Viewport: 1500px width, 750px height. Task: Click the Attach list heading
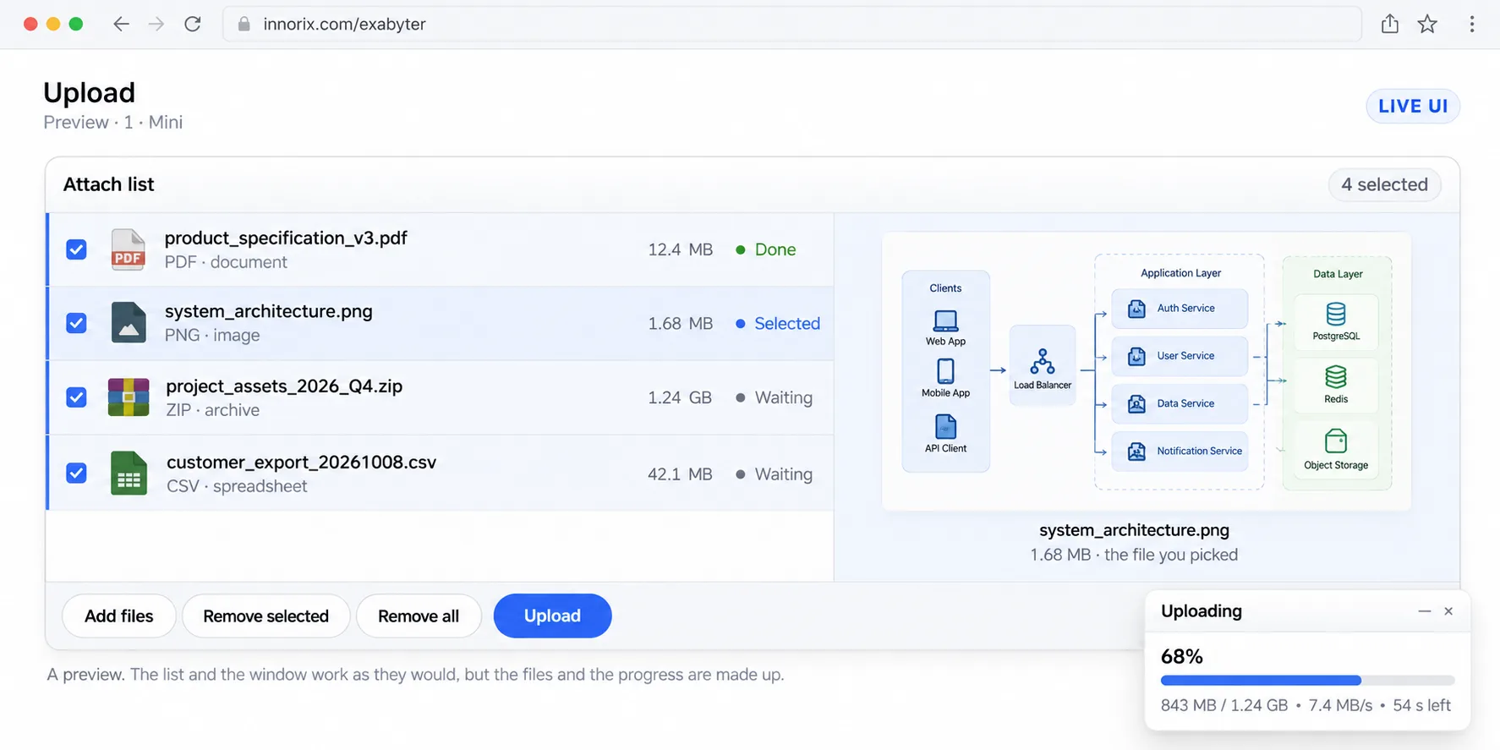pos(109,184)
